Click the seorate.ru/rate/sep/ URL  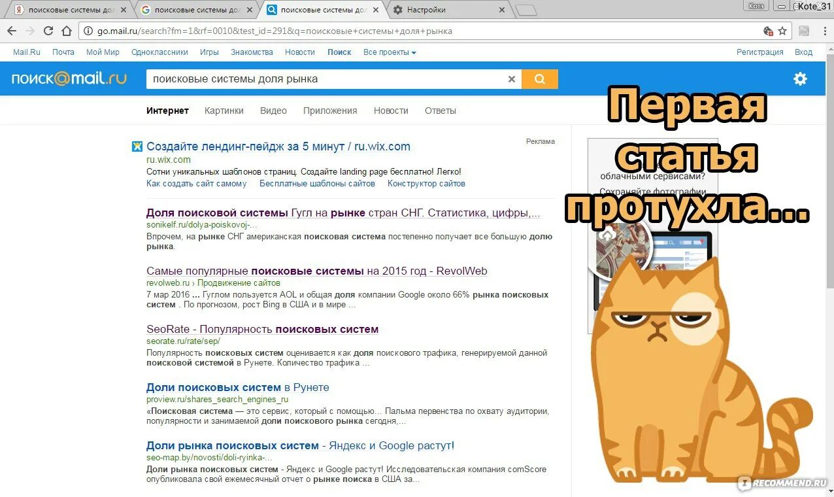(x=183, y=341)
